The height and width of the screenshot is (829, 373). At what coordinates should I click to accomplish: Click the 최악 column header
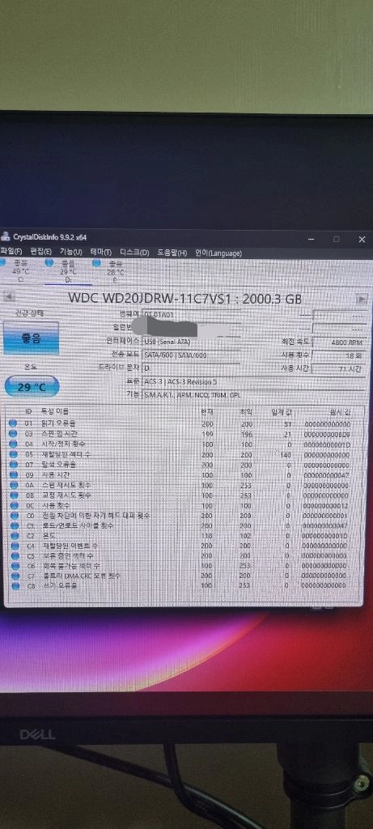pos(246,411)
